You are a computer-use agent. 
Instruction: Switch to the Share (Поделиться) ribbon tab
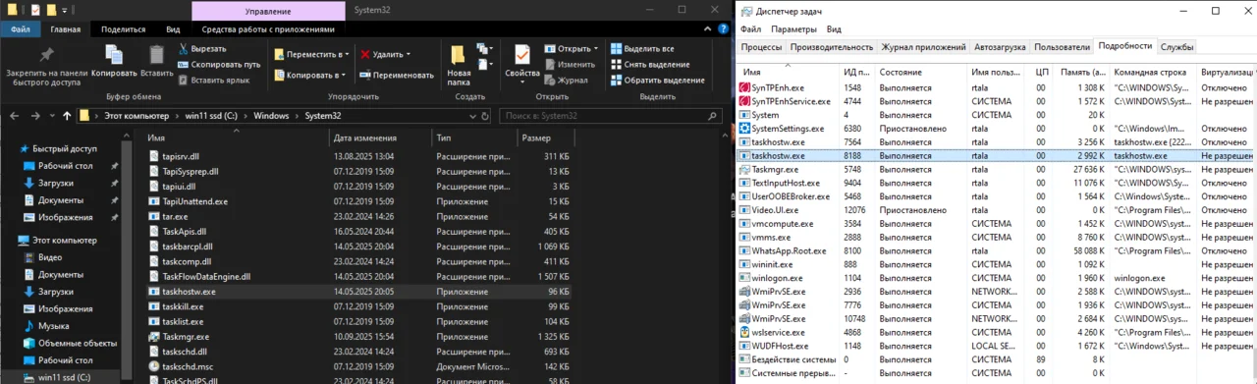click(x=123, y=29)
